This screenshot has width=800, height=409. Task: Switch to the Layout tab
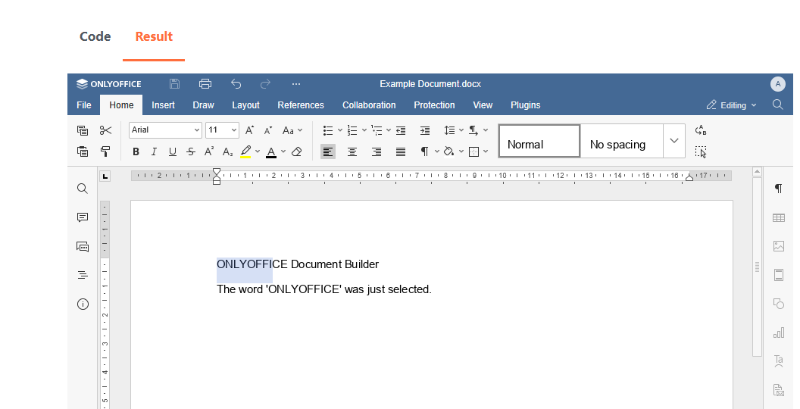(x=246, y=105)
